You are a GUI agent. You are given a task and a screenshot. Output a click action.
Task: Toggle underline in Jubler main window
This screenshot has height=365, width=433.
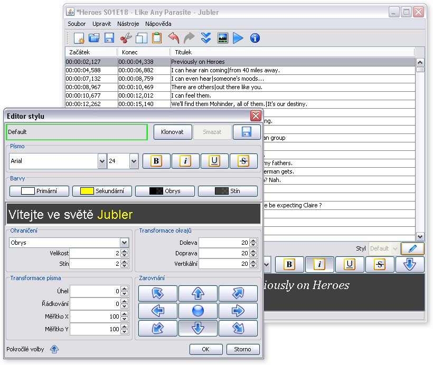(350, 264)
